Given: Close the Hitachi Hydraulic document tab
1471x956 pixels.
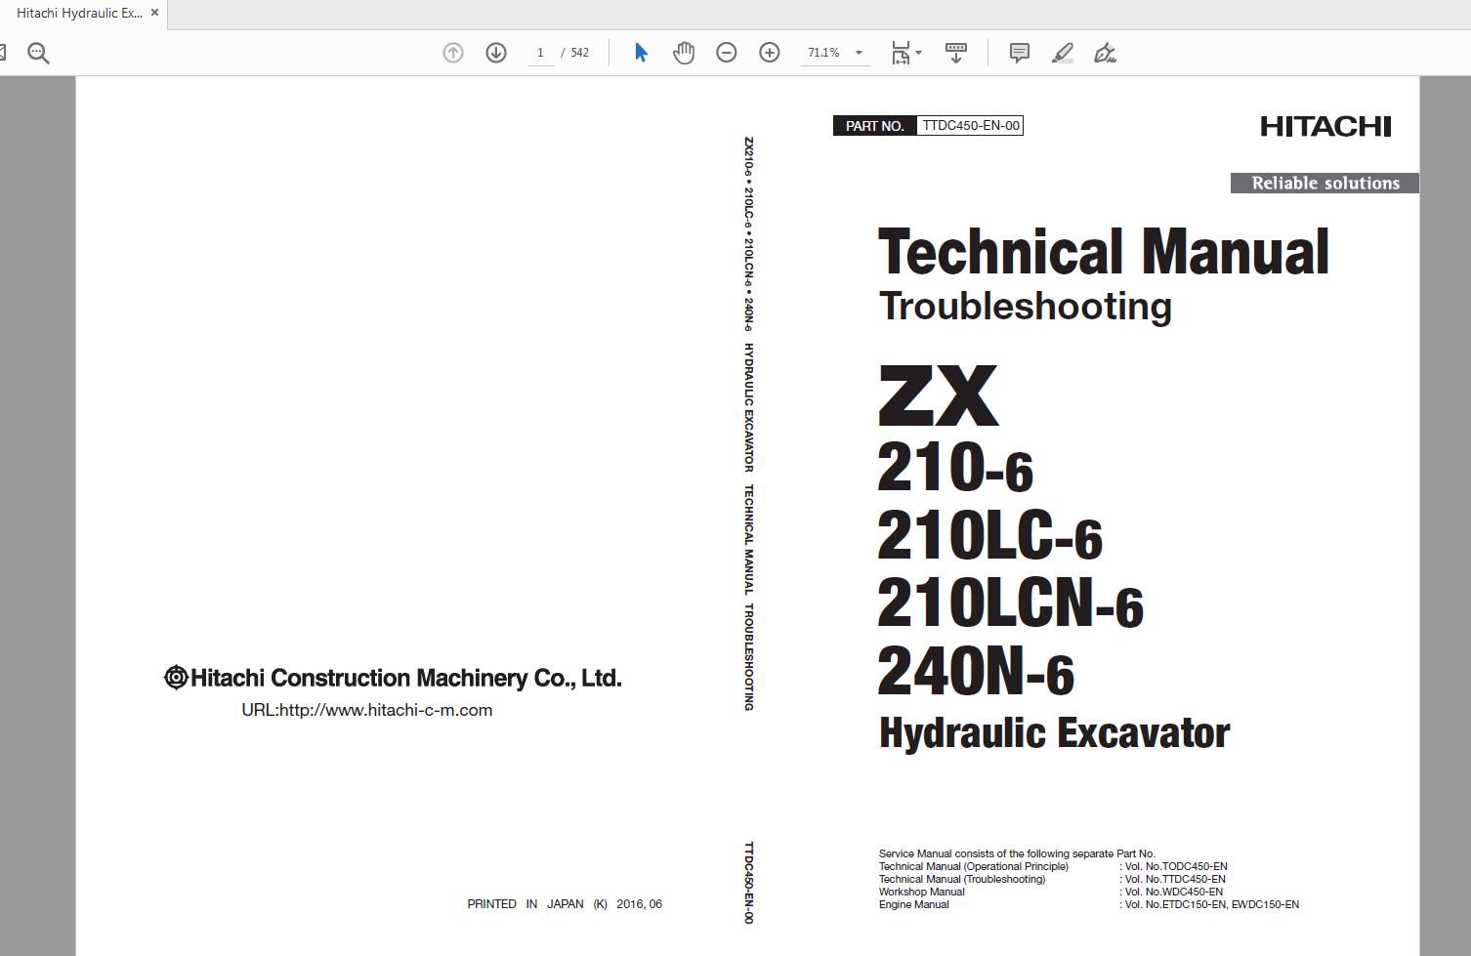Looking at the screenshot, I should pyautogui.click(x=154, y=13).
